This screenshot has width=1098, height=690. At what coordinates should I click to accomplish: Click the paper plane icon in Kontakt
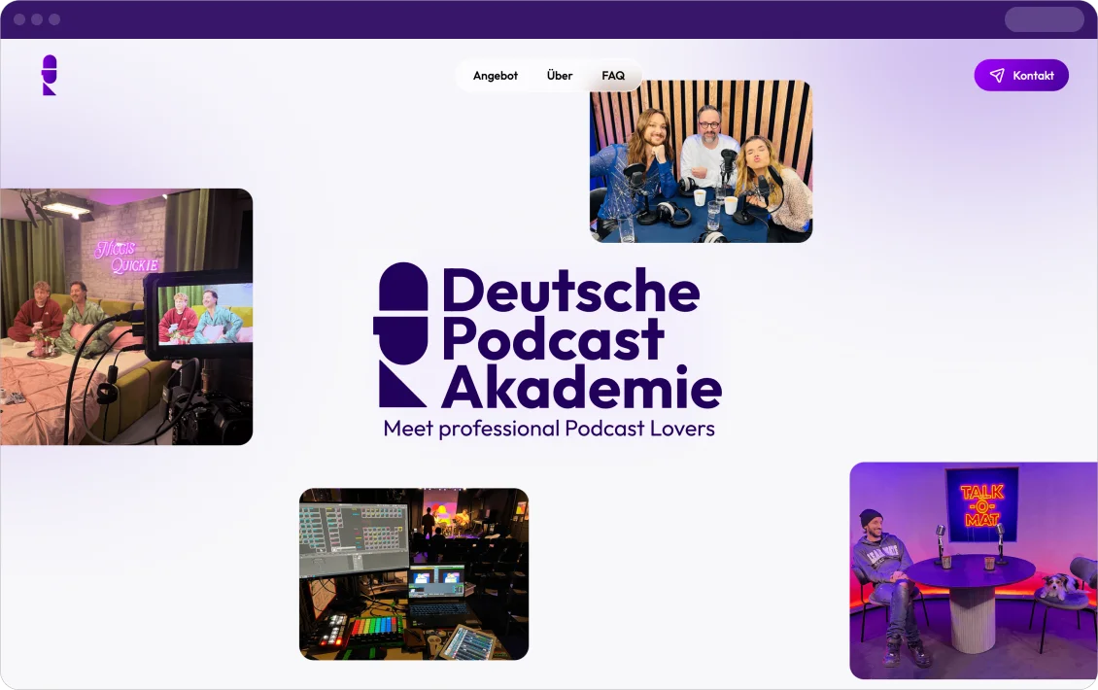(x=997, y=76)
